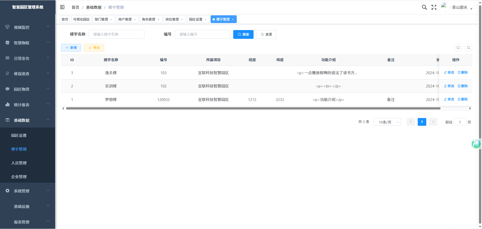
Task: Focus the 楼宇名称 input field
Action: (116, 34)
